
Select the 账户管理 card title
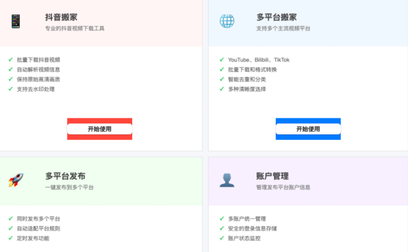[x=272, y=176]
